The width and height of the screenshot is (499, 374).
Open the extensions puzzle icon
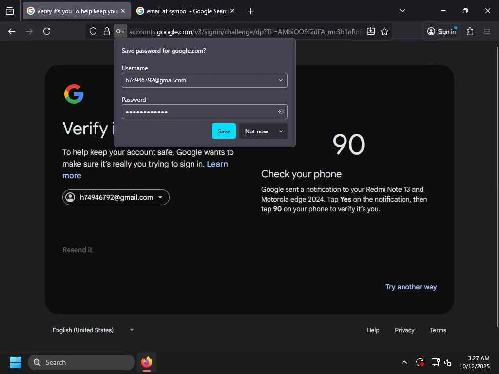470,31
